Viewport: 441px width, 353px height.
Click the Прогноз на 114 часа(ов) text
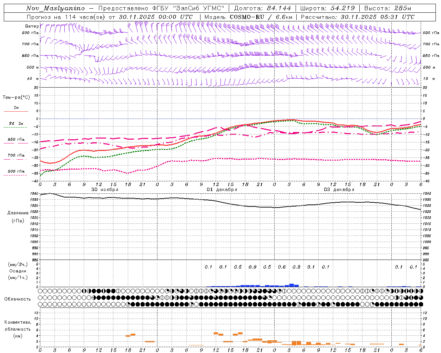click(66, 17)
